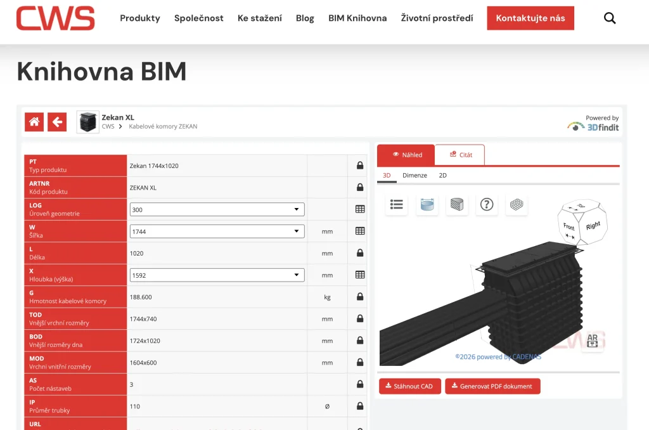Viewport: 649px width, 430px height.
Task: Click Front face of the orientation cube
Action: [x=569, y=228]
